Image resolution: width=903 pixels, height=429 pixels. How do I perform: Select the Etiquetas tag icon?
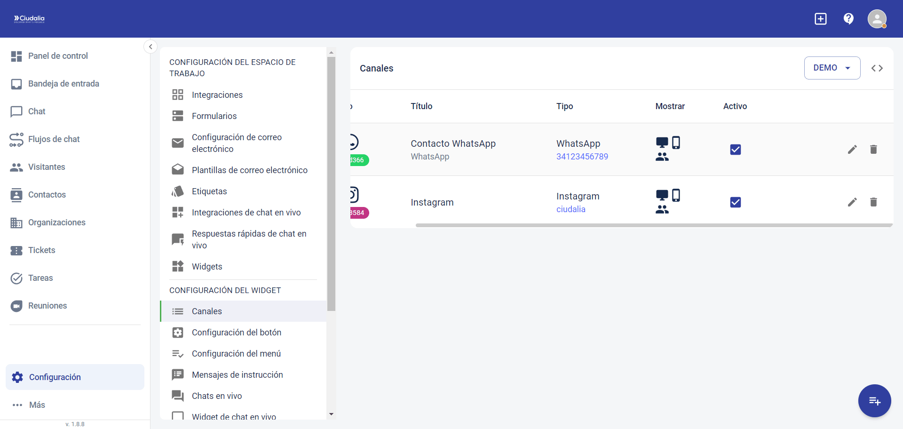pos(178,191)
